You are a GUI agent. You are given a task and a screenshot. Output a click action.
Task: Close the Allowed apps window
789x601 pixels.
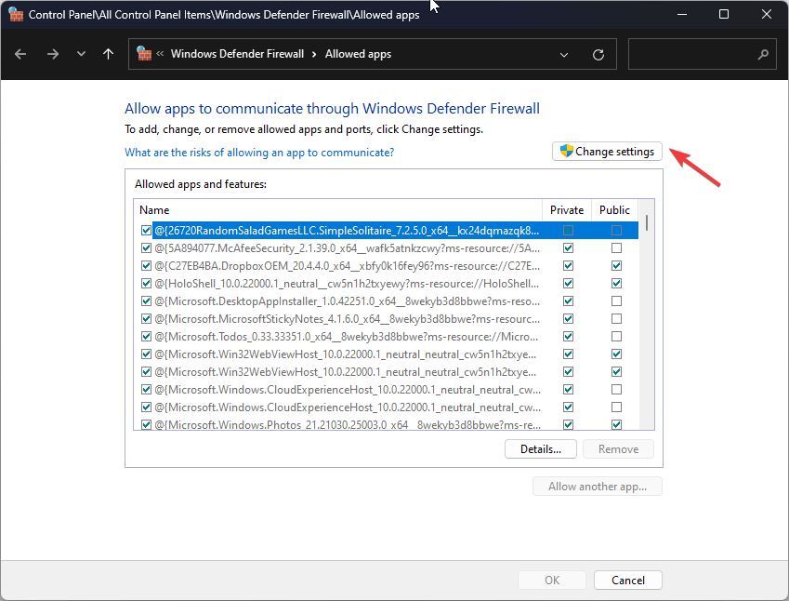[x=767, y=14]
